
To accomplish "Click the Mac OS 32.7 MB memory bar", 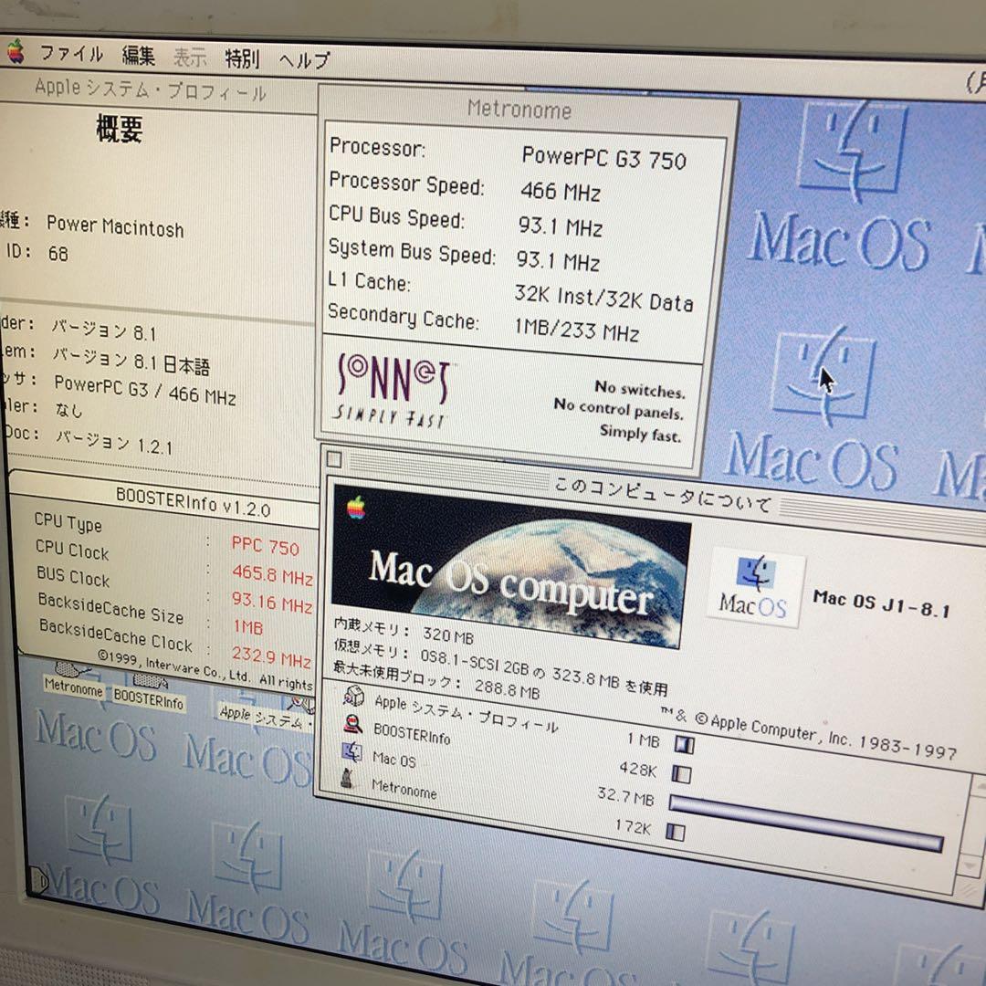I will click(x=806, y=823).
